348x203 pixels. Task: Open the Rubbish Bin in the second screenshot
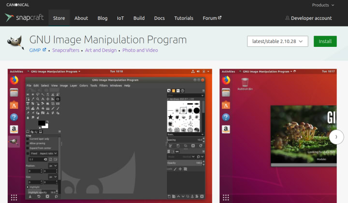tap(245, 84)
